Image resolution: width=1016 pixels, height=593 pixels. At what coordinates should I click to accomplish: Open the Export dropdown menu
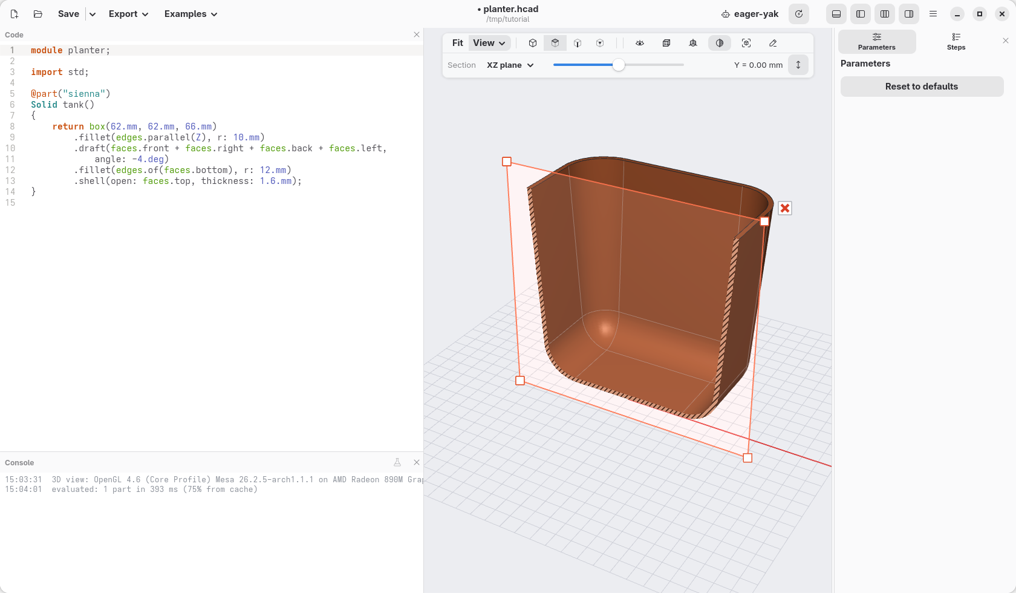(x=128, y=14)
